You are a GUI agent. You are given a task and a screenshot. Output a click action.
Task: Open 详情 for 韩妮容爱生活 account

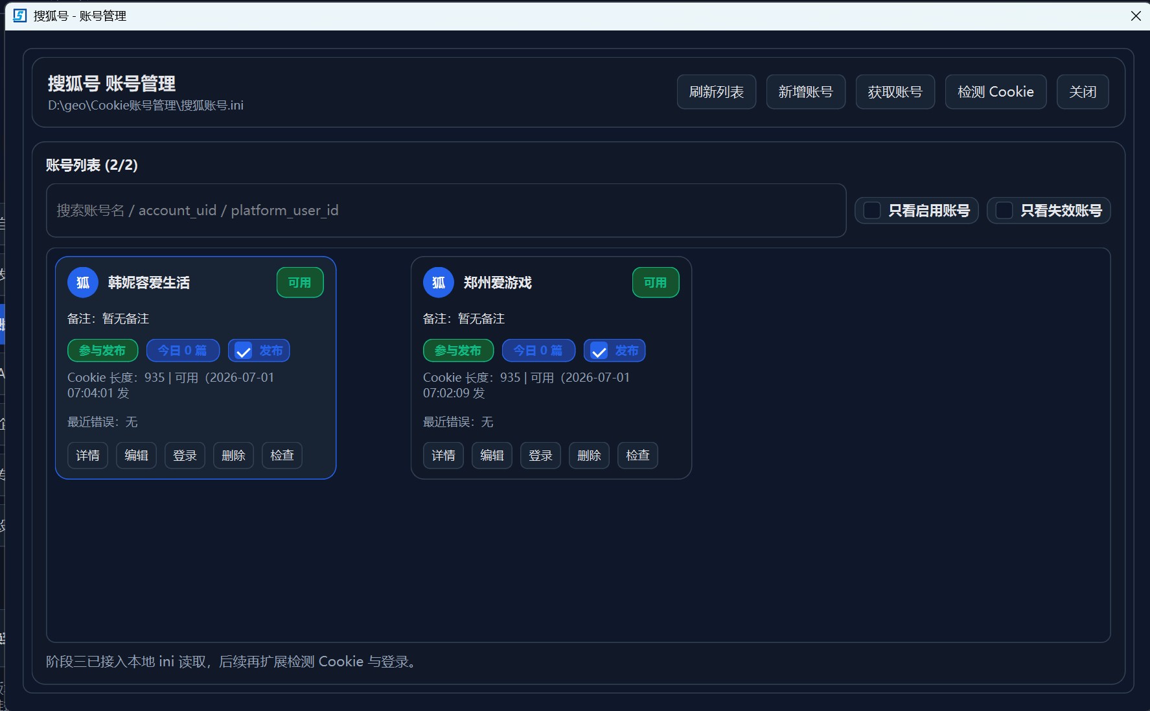pos(87,456)
